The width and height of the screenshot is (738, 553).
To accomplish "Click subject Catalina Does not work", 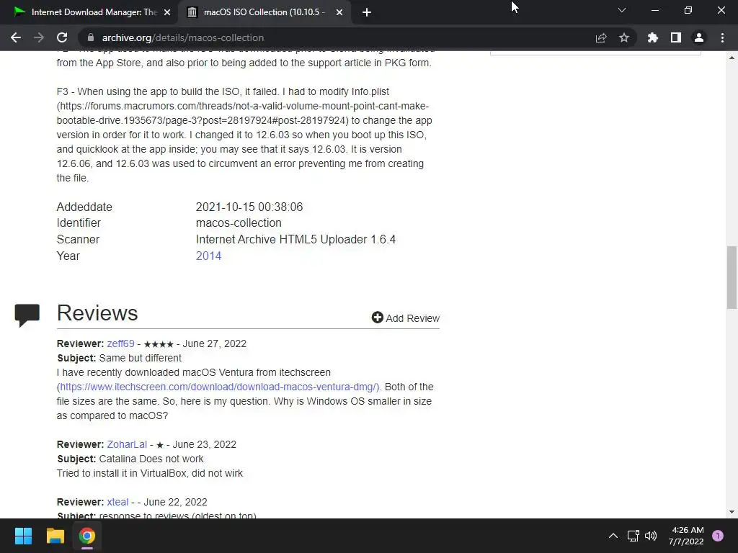I will 151,459.
